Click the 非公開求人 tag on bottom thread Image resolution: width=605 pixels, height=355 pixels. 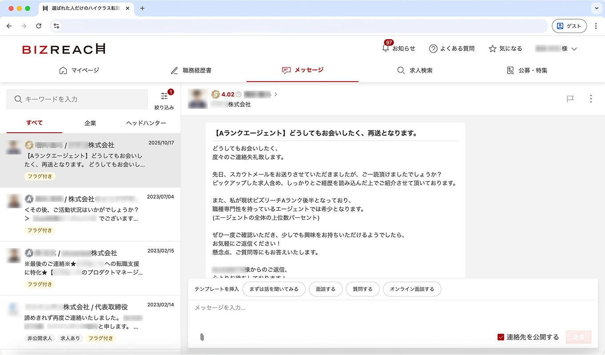click(40, 338)
